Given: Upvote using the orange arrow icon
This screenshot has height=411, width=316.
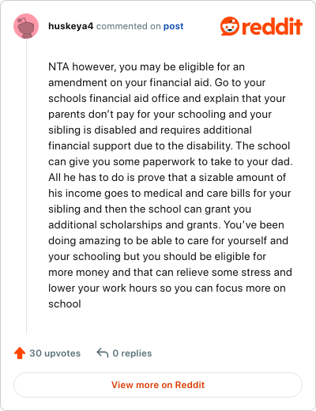Looking at the screenshot, I should pyautogui.click(x=20, y=353).
